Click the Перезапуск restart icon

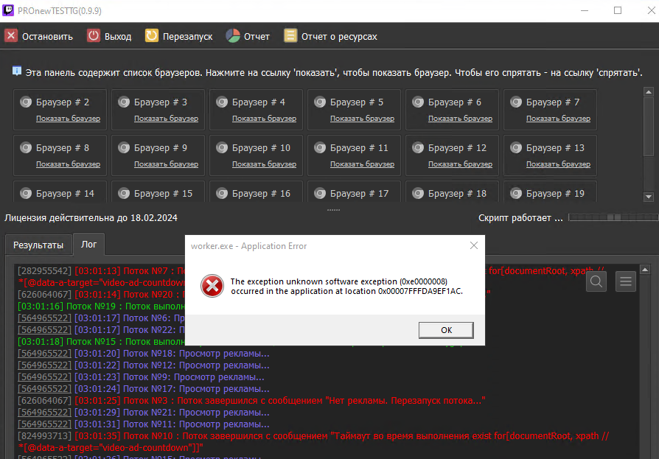click(x=151, y=36)
